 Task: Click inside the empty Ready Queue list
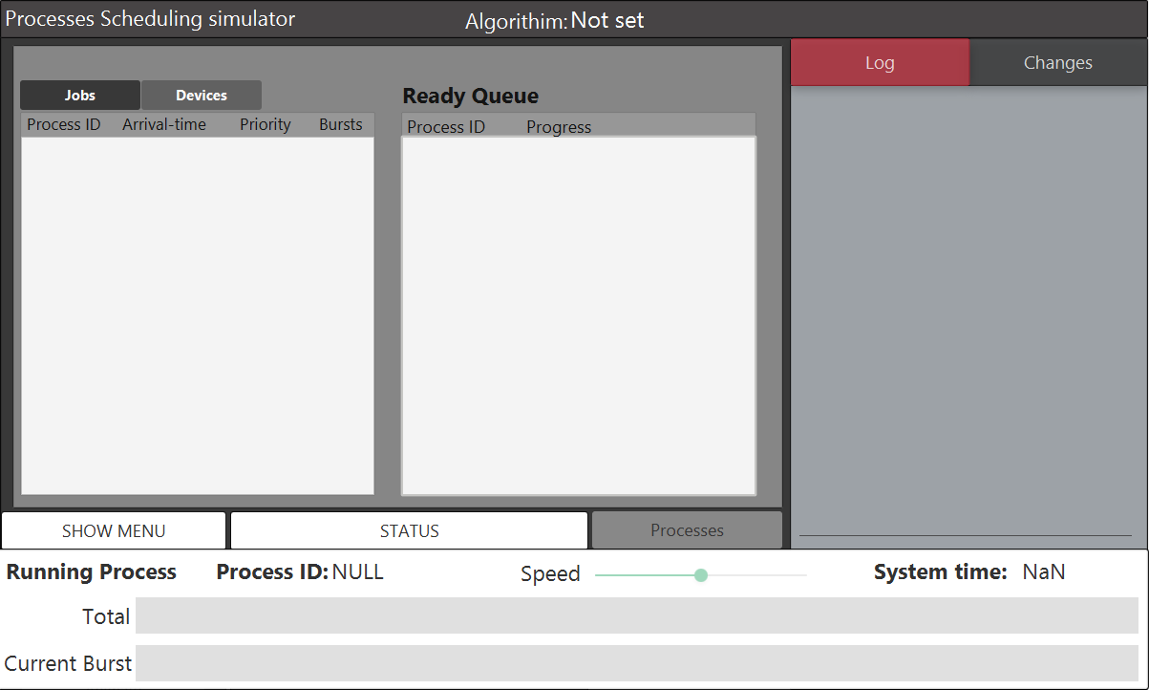578,315
